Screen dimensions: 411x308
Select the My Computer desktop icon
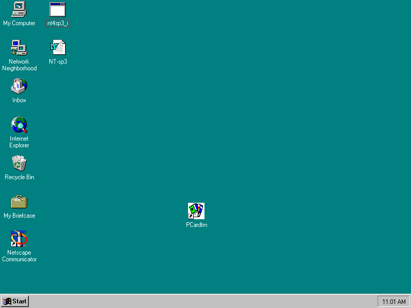[19, 9]
